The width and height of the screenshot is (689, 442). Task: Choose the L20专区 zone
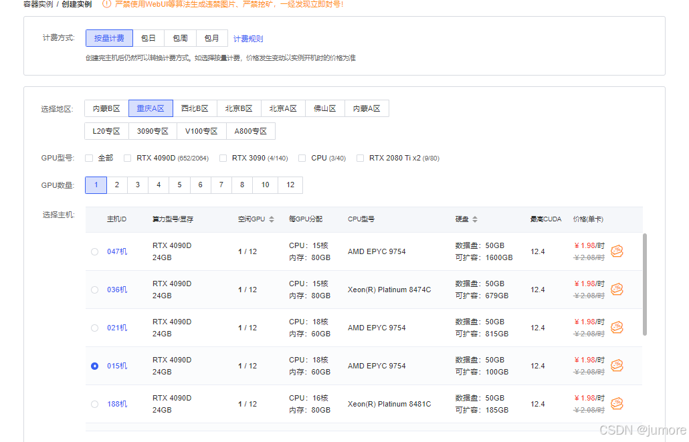[x=106, y=131]
